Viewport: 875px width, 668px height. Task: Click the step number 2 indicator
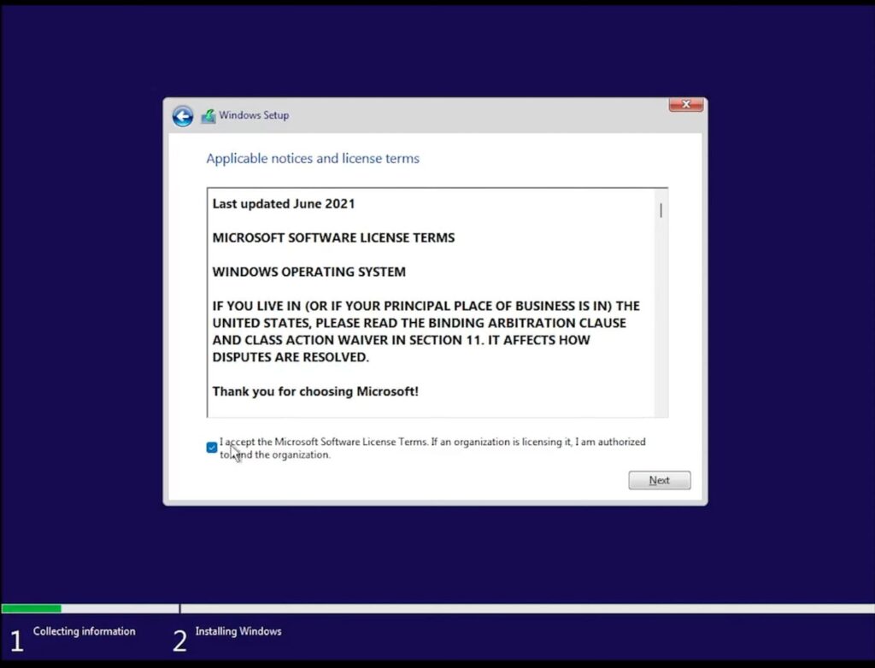179,641
